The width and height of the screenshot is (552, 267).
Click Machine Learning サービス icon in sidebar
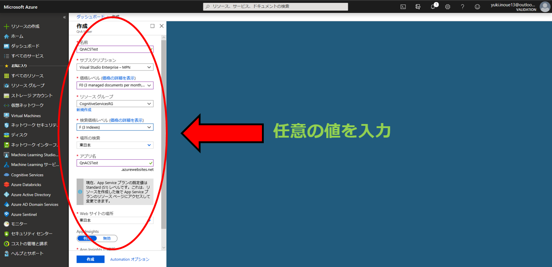click(x=6, y=165)
